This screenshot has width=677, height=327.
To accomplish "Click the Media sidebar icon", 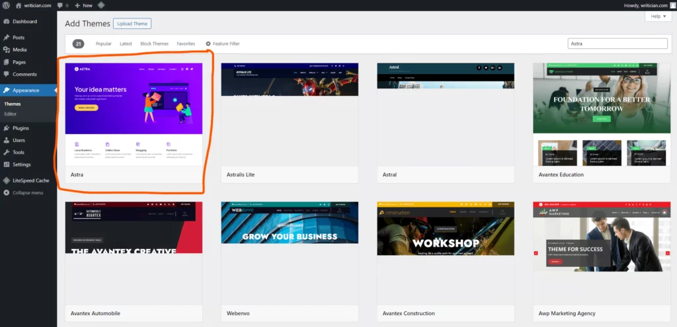I will 7,50.
